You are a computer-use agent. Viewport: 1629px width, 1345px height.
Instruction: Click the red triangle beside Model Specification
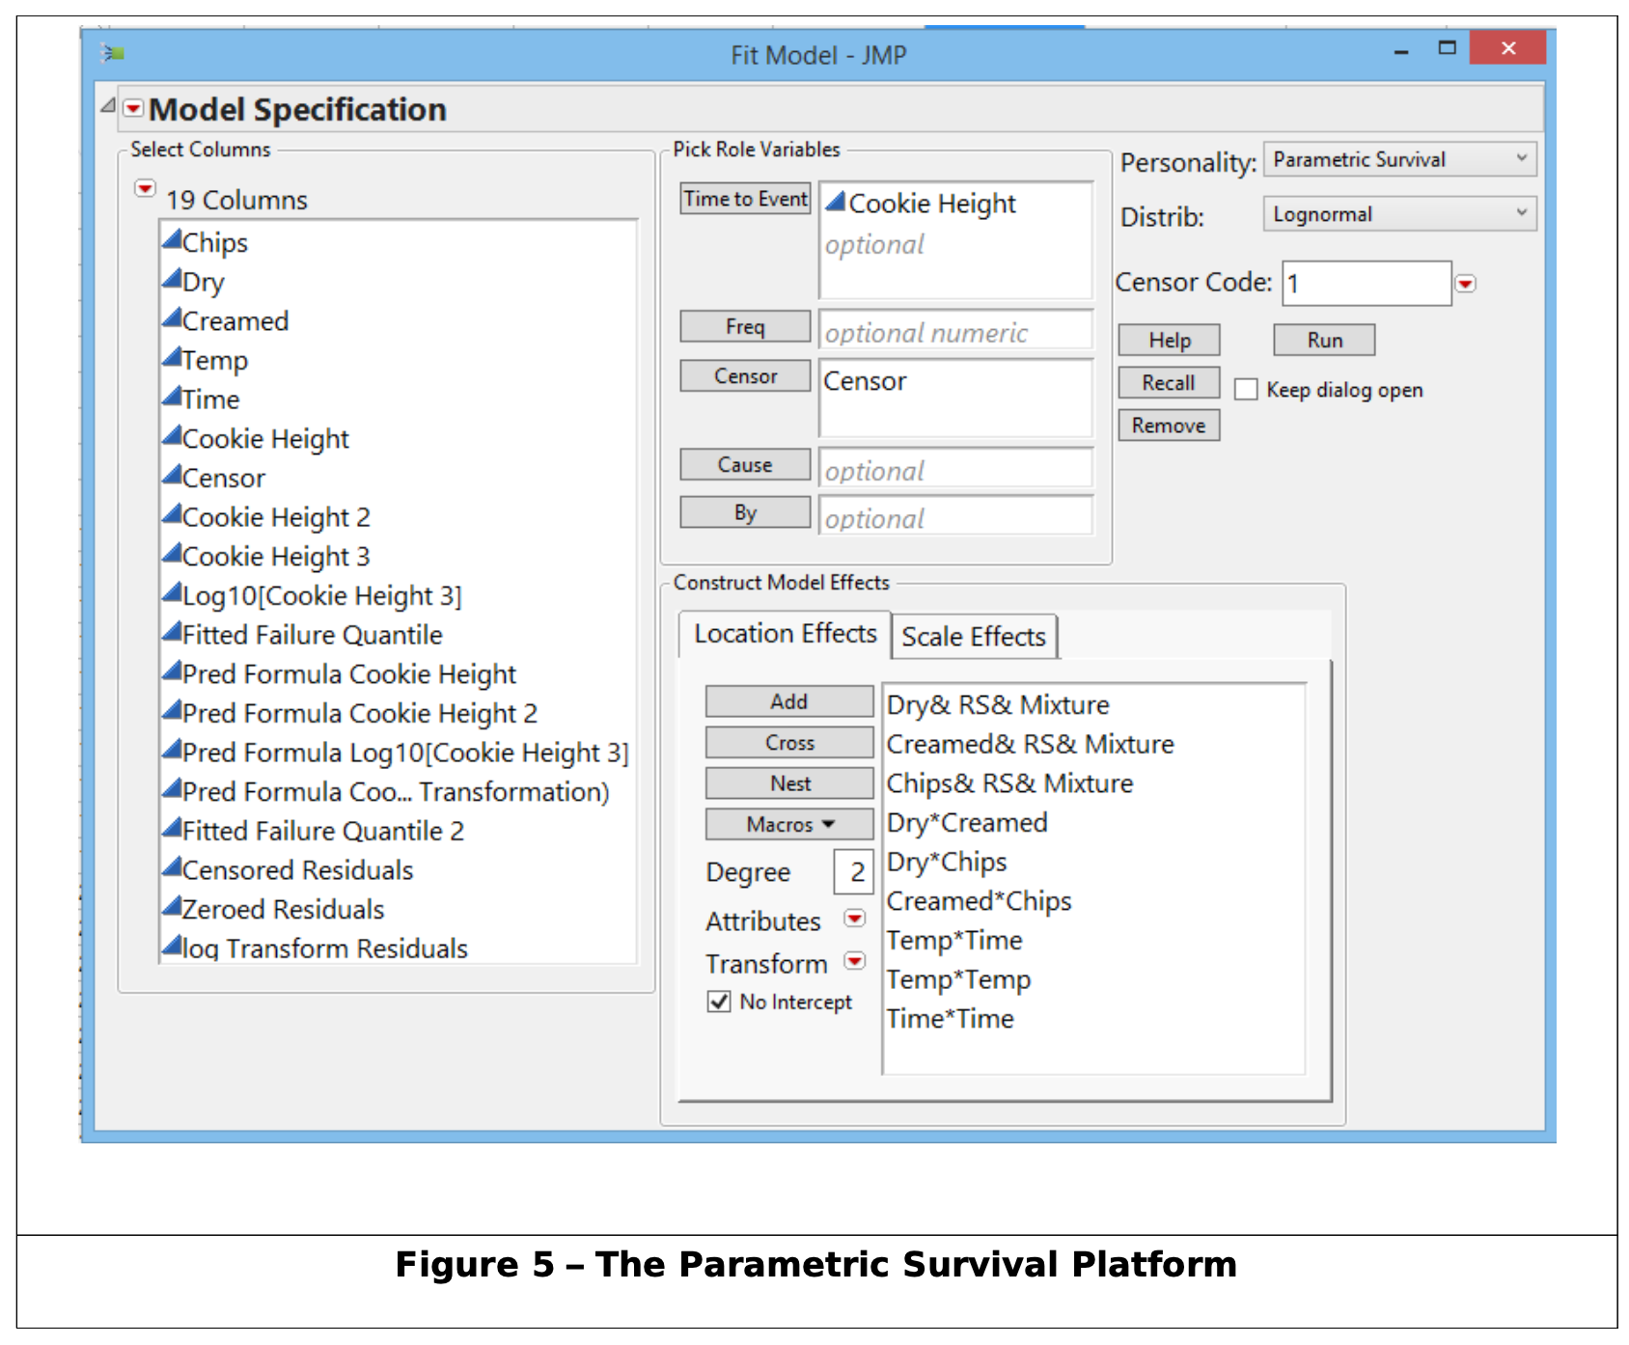coord(133,108)
